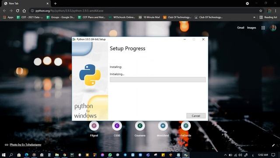Bookmark this page with star icon
Screen dimensions: 280x158
point(261,11)
